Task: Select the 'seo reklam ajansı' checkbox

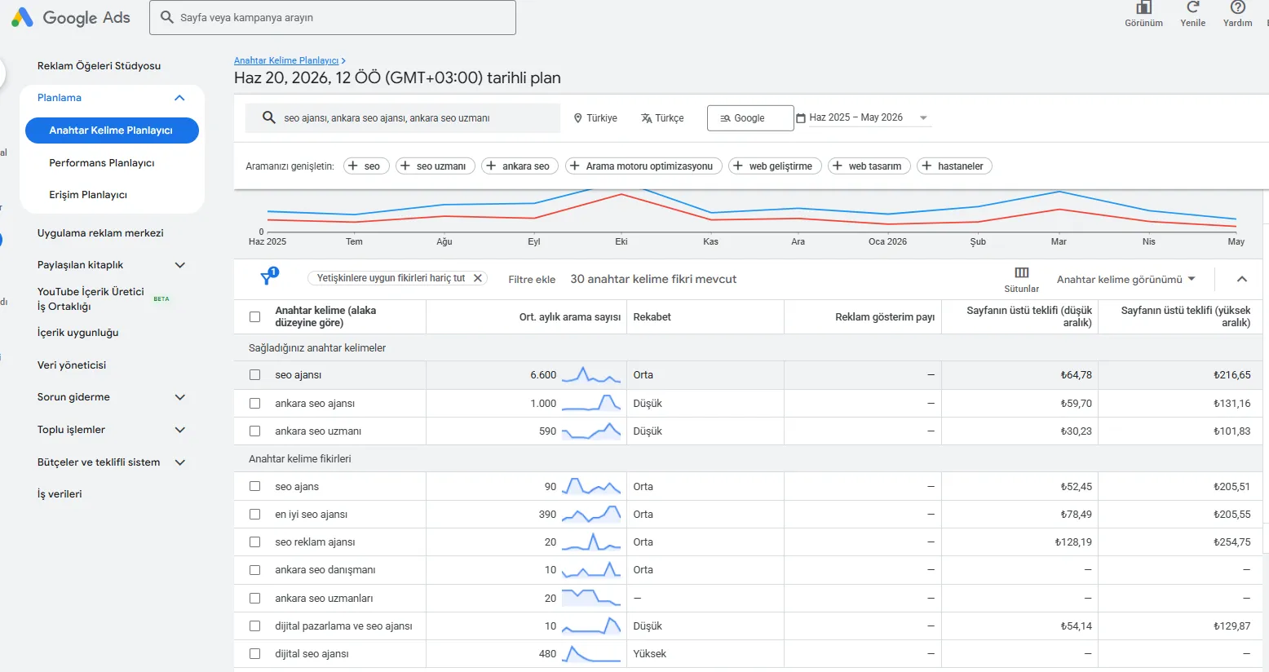Action: pyautogui.click(x=254, y=542)
